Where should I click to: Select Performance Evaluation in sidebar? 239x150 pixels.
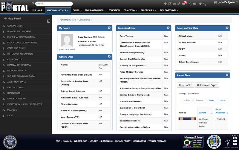[21, 37]
